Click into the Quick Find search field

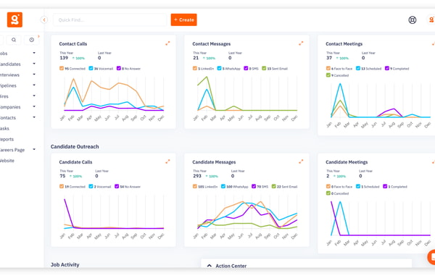[110, 20]
